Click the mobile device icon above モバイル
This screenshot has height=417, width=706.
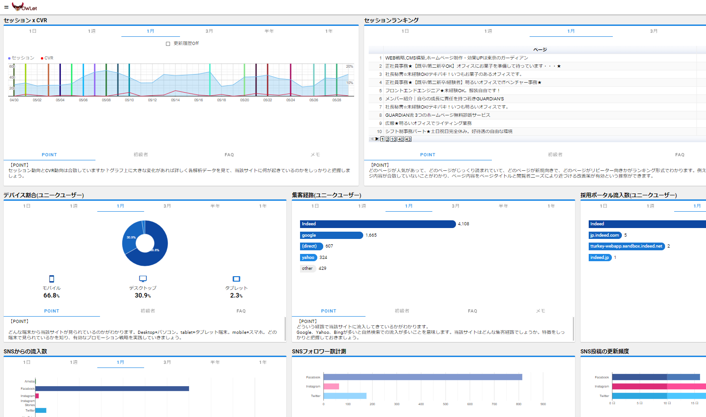pos(51,279)
